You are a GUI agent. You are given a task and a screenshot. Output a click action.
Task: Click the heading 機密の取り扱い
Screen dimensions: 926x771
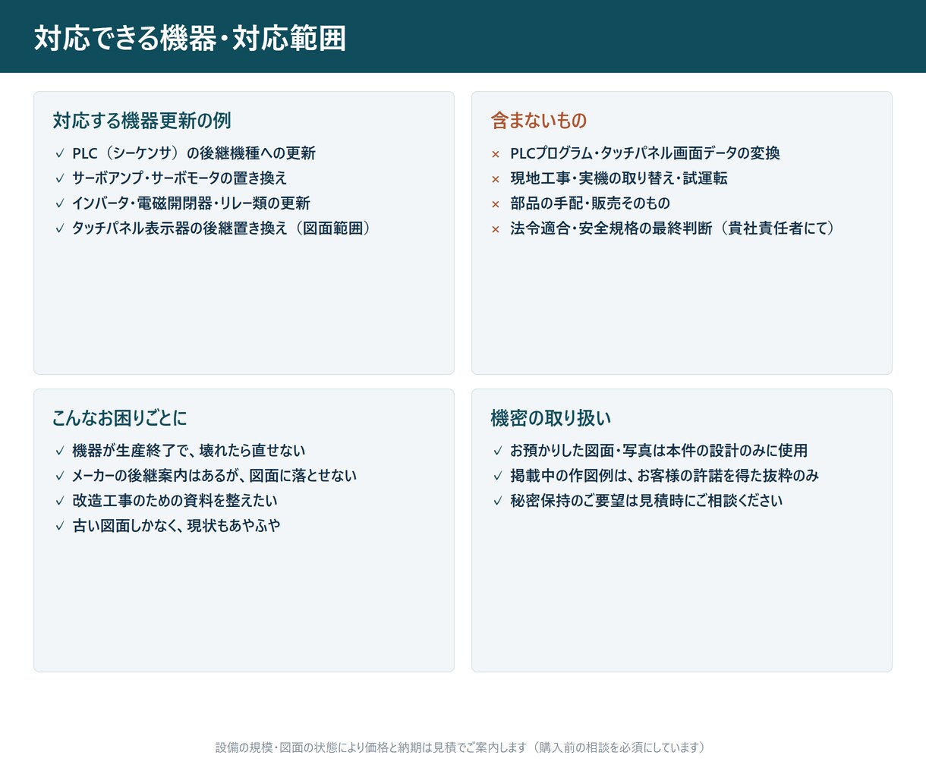click(550, 418)
